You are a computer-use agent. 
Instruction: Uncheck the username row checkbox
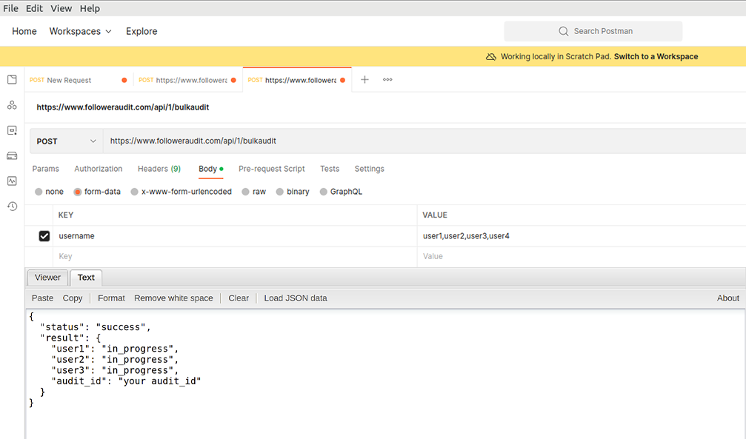point(44,236)
